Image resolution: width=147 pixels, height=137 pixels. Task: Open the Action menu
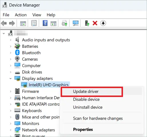pos(21,15)
